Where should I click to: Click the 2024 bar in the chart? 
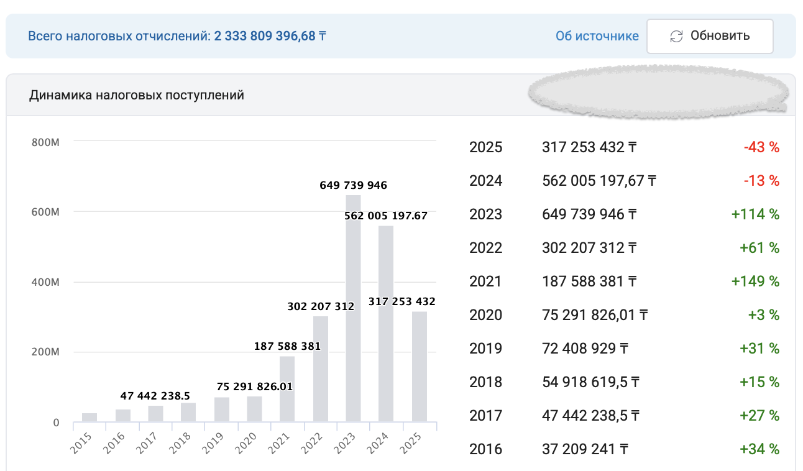(x=386, y=324)
